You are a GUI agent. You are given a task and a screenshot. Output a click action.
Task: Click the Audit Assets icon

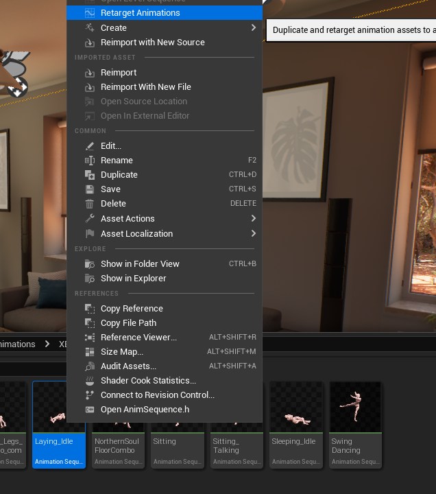pyautogui.click(x=90, y=366)
